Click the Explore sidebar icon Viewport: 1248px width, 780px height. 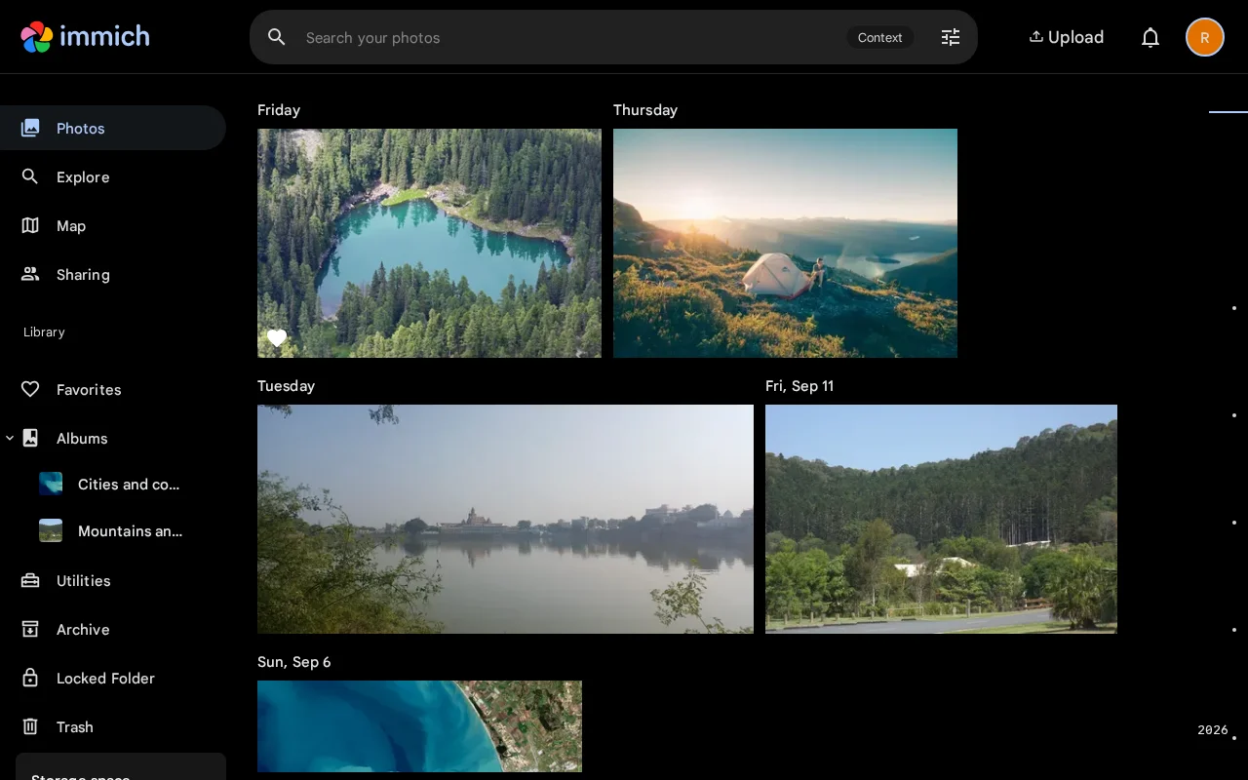30,176
